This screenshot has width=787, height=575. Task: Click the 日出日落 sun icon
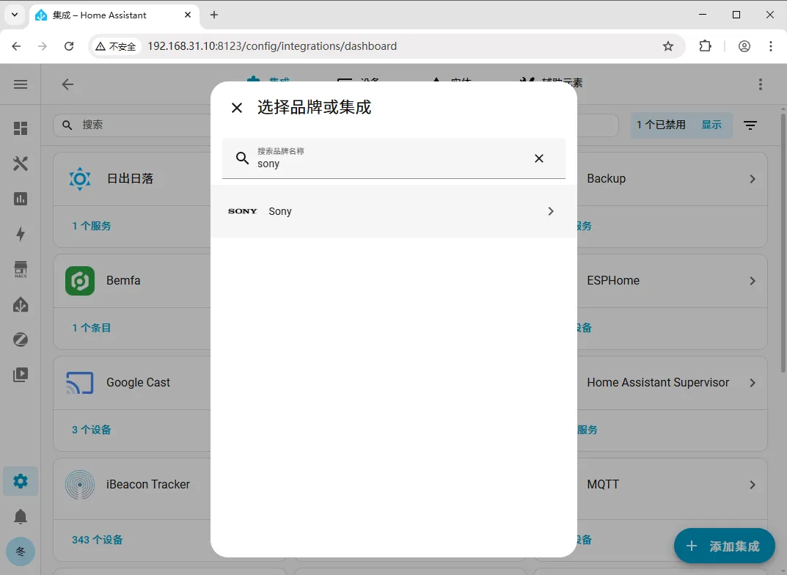coord(80,179)
